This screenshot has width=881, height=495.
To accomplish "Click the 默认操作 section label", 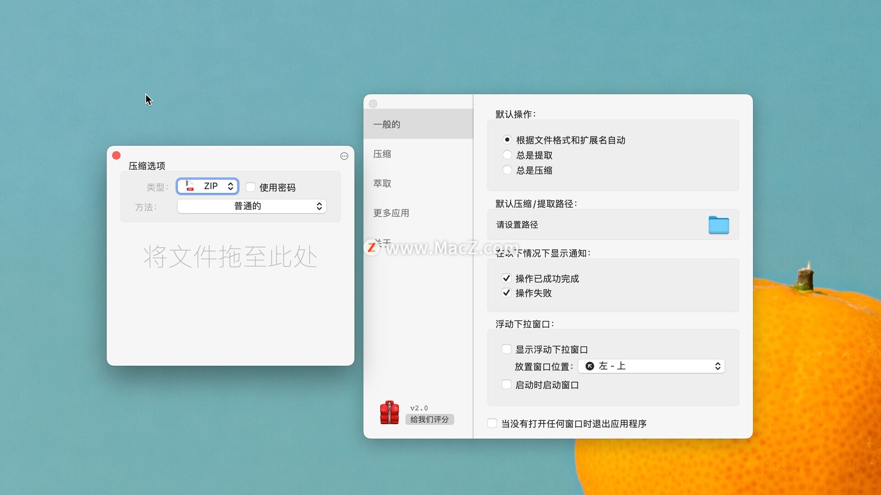I will [515, 114].
